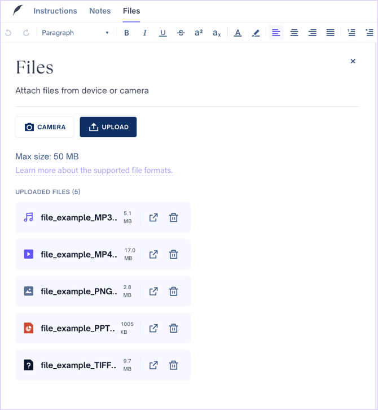Close the Files panel
The width and height of the screenshot is (378, 410).
[x=353, y=61]
